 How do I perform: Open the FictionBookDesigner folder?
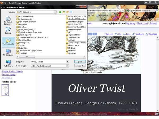tap(75, 22)
